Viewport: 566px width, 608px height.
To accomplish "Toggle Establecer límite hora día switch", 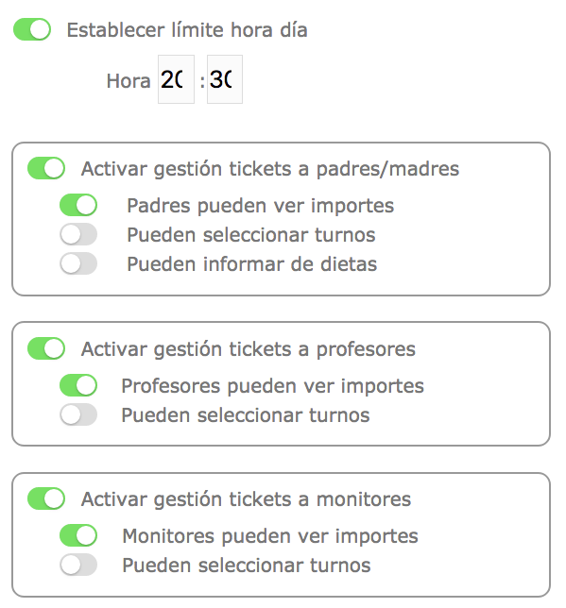I will click(32, 29).
